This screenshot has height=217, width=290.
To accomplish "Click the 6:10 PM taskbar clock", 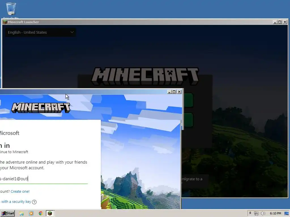I will (275, 214).
